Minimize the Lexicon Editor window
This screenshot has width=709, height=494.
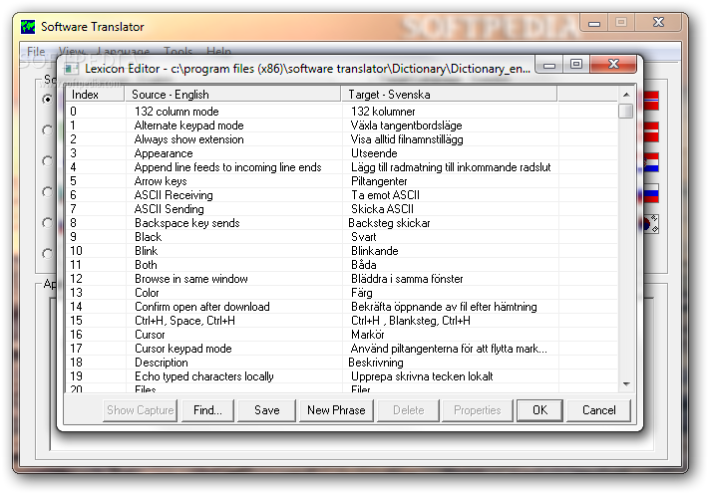[x=549, y=64]
